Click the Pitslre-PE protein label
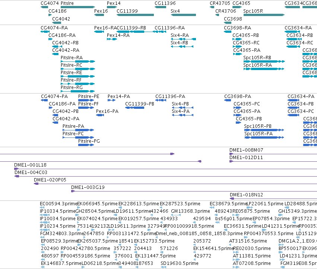 pyautogui.click(x=89, y=96)
